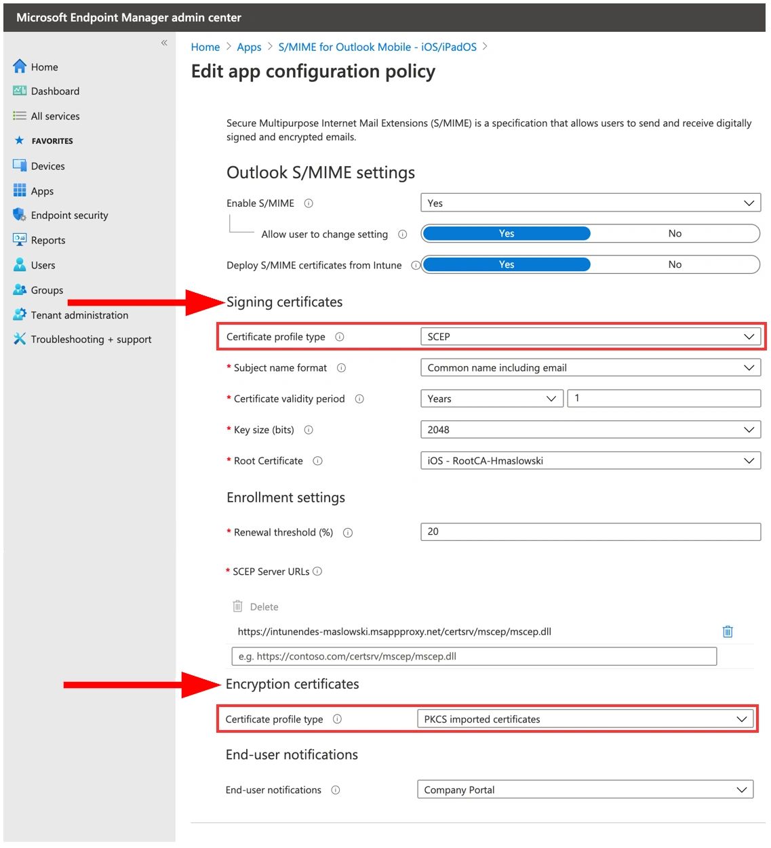Open the Root Certificate dropdown

click(x=591, y=461)
